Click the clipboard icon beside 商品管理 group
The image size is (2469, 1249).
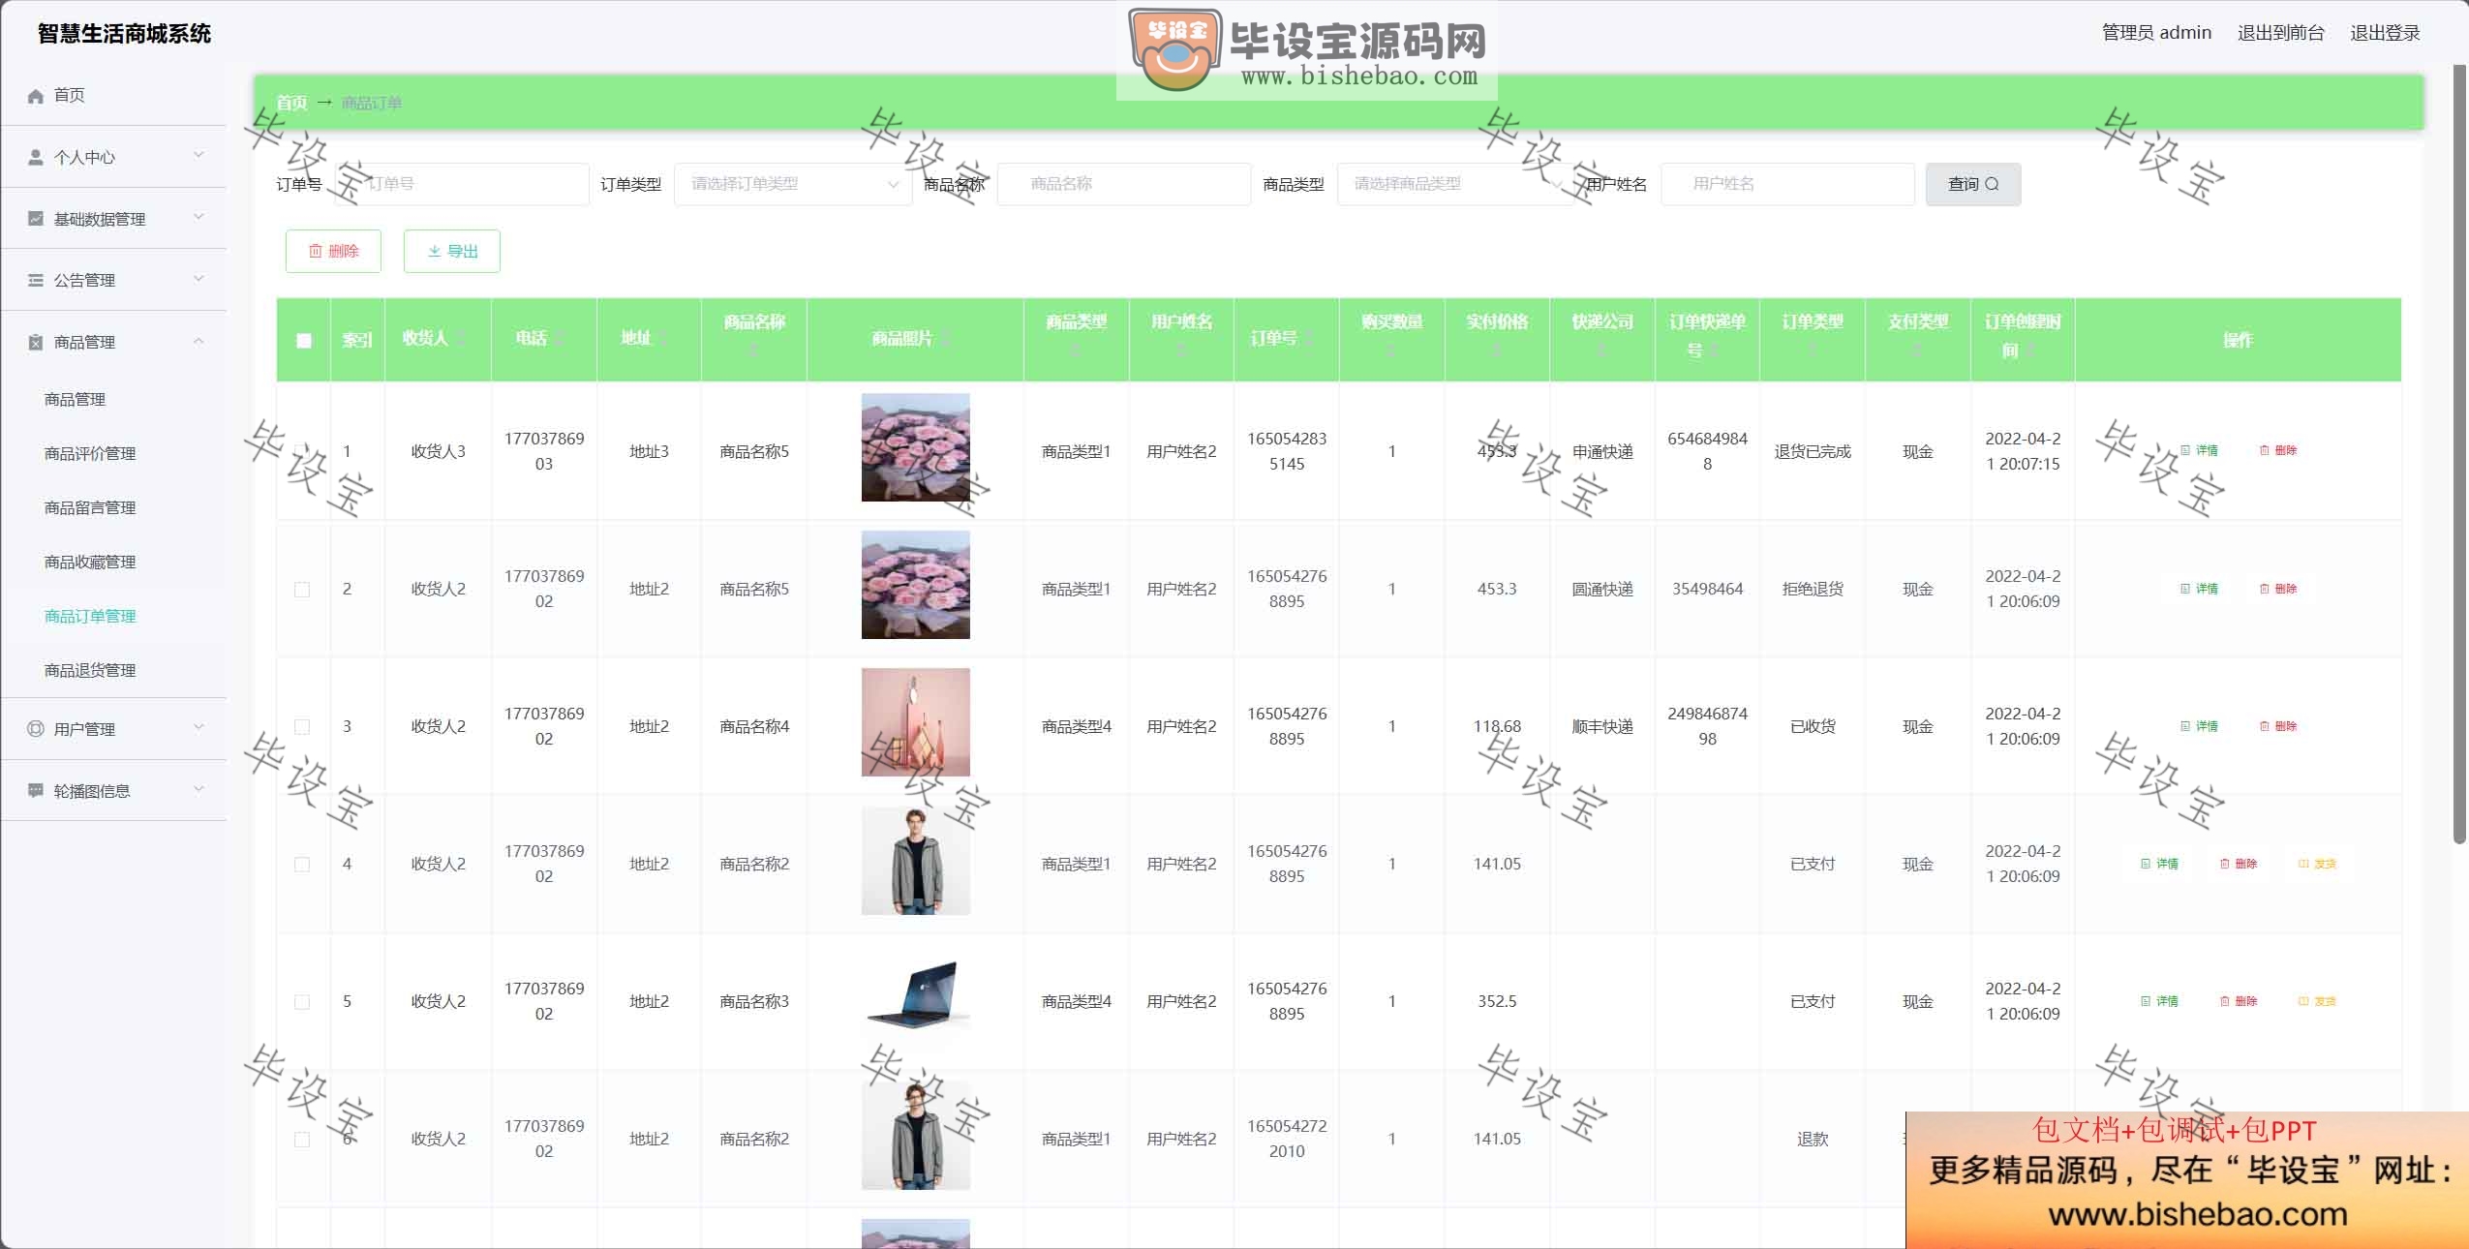36,342
